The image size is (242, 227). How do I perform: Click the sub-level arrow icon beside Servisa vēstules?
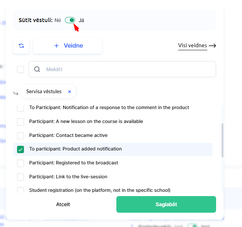point(16,93)
